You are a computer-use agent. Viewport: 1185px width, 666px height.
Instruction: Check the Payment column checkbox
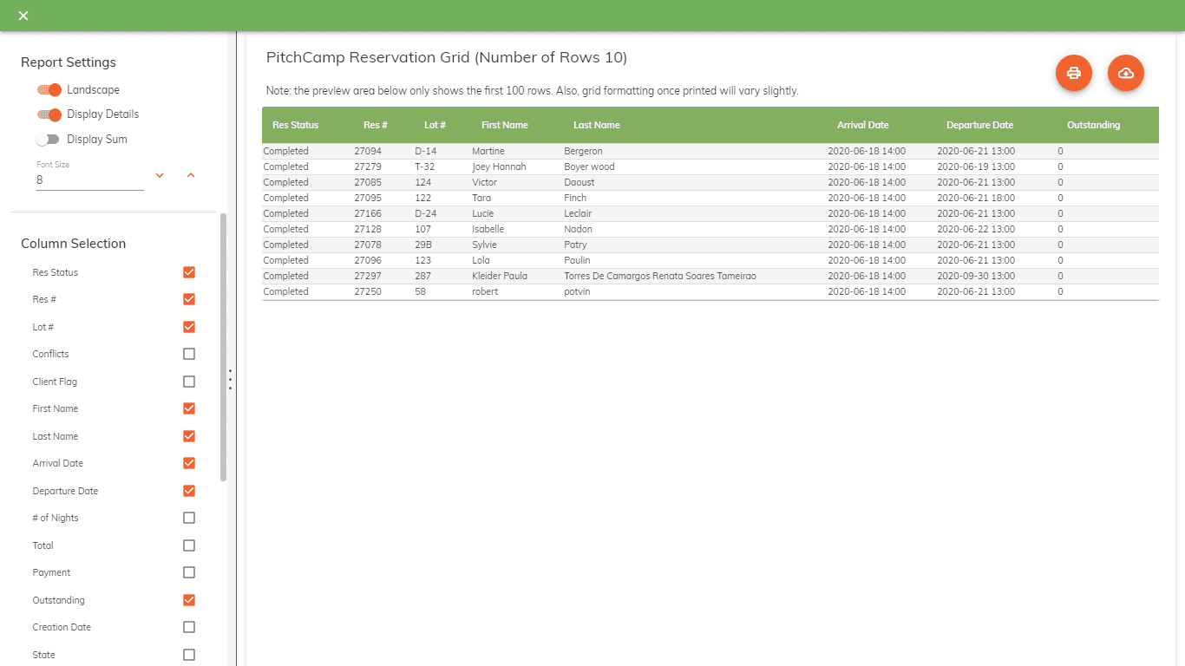click(x=189, y=572)
